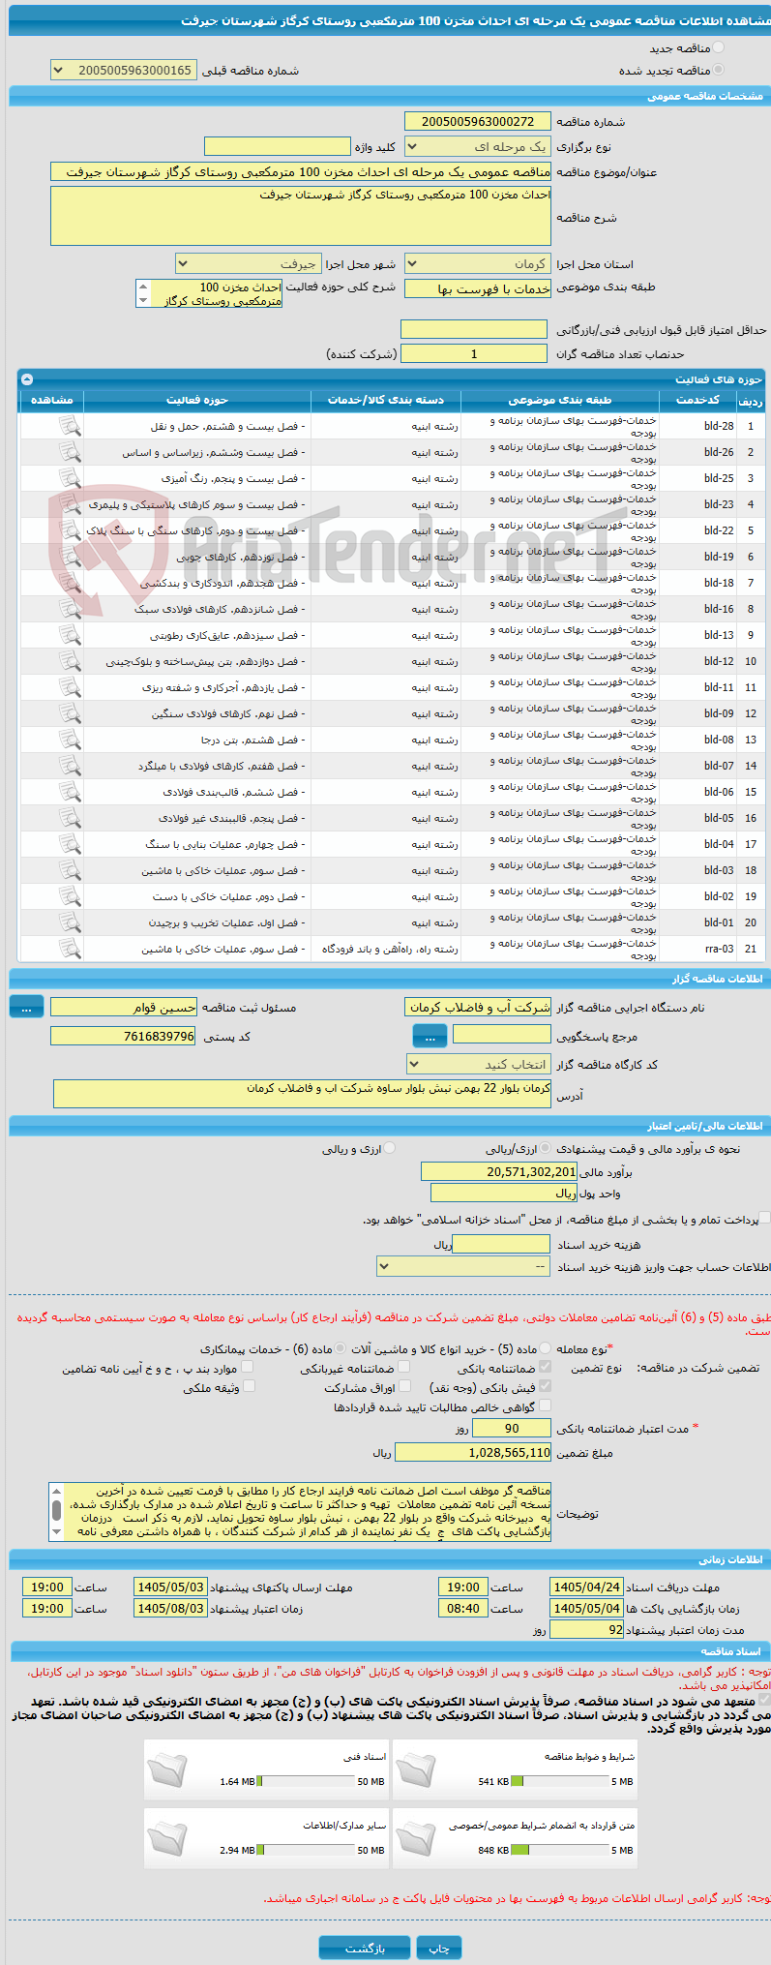View details icon for row bld-23
The image size is (771, 1965).
click(70, 504)
